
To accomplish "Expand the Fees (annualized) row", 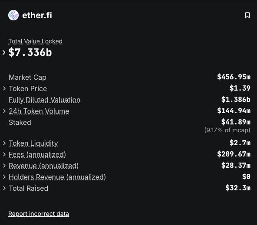I will coord(4,154).
